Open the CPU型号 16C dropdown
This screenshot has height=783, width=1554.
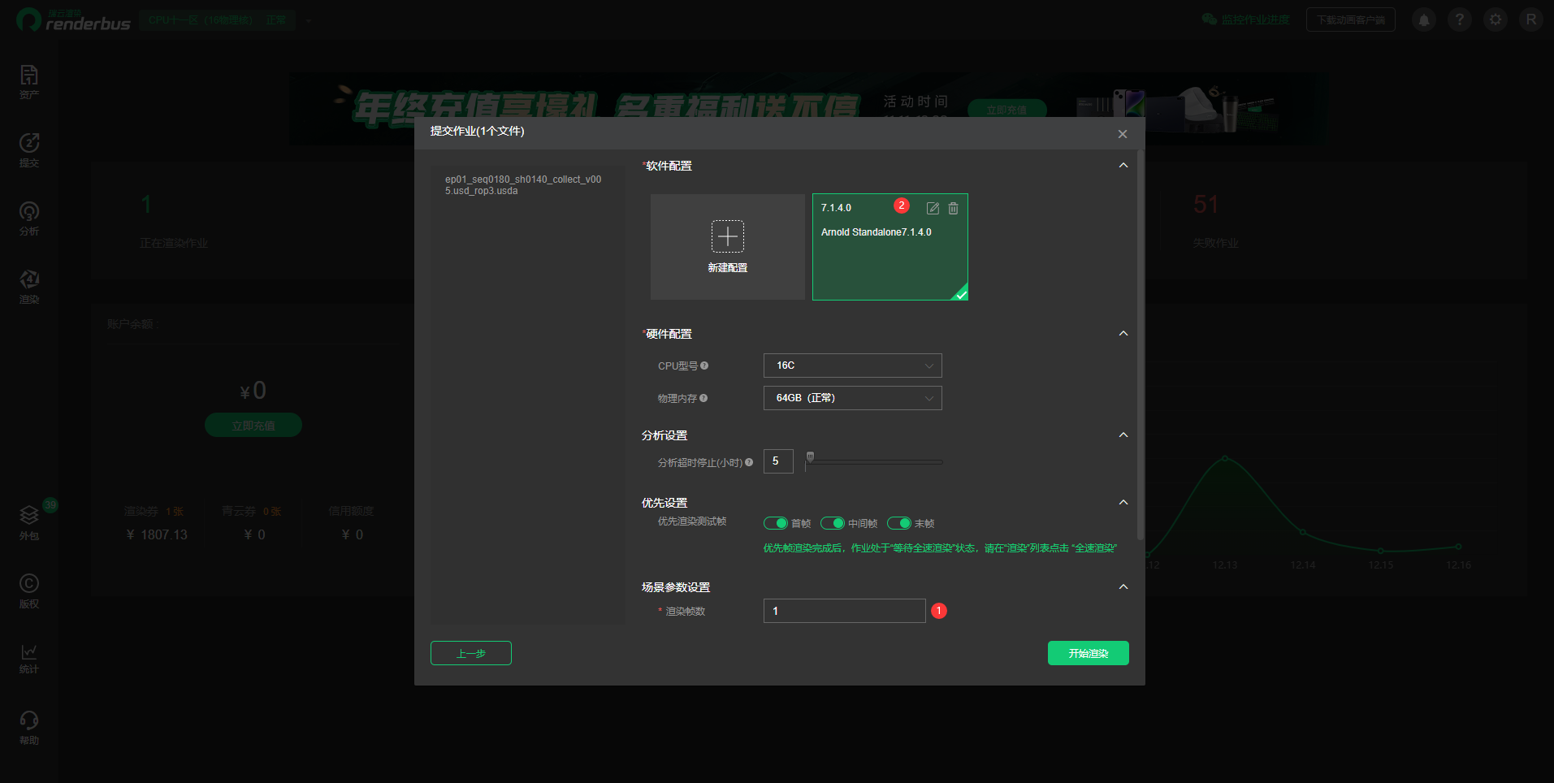coord(853,366)
